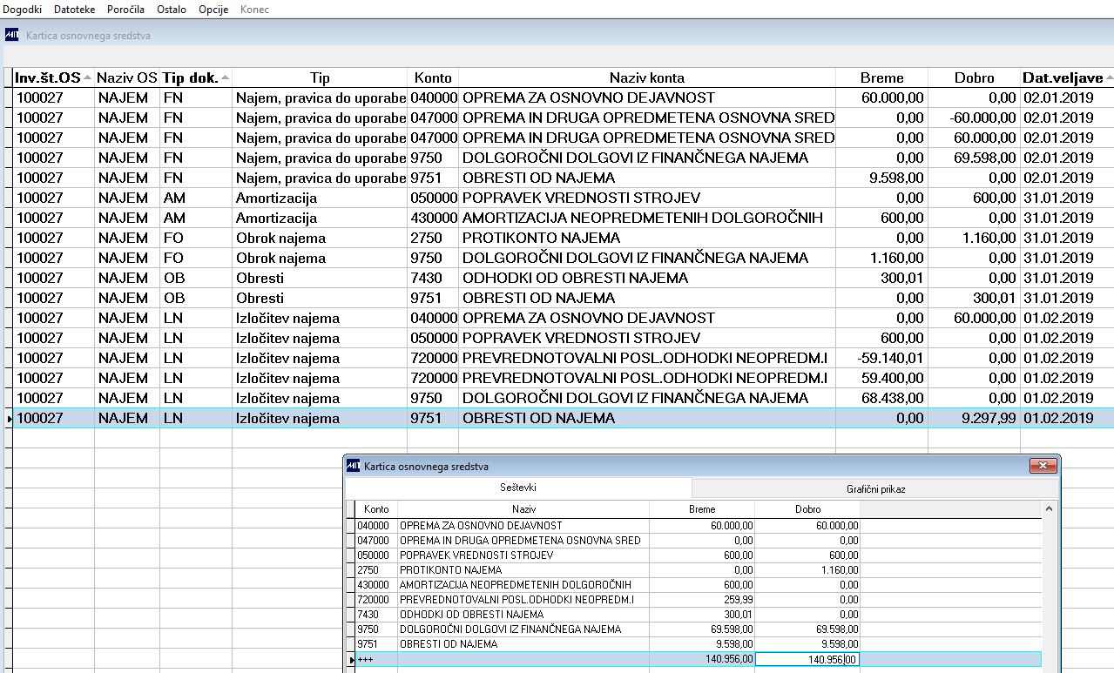The image size is (1114, 673).
Task: Sort by Inv.št.OS column arrow
Action: tap(87, 78)
